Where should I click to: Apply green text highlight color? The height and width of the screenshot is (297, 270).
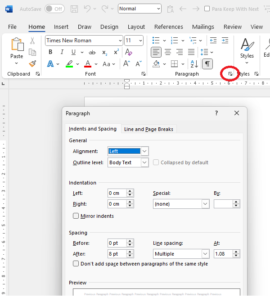click(69, 64)
